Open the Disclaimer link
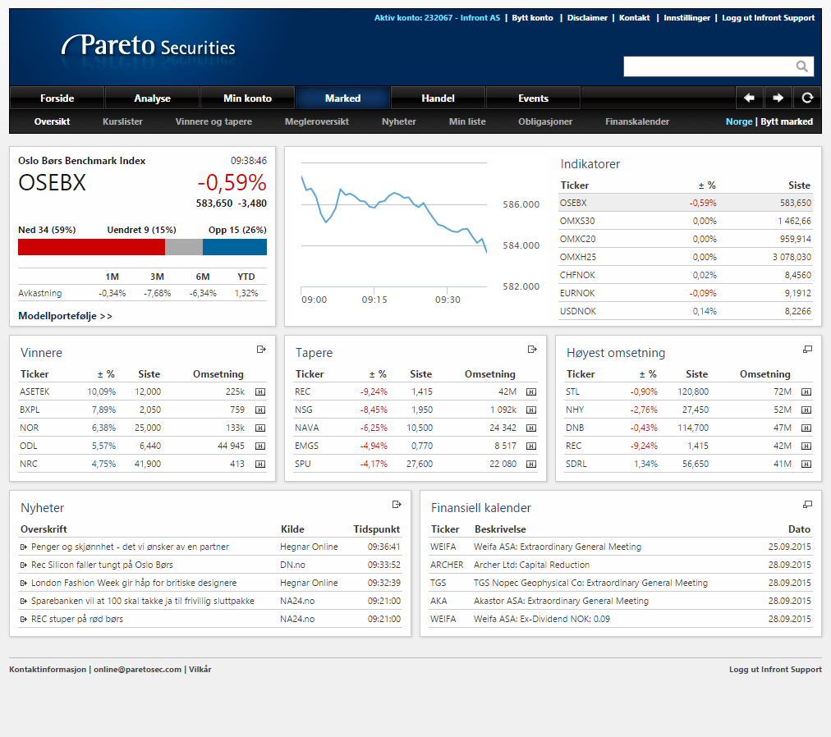The height and width of the screenshot is (737, 831). tap(587, 17)
